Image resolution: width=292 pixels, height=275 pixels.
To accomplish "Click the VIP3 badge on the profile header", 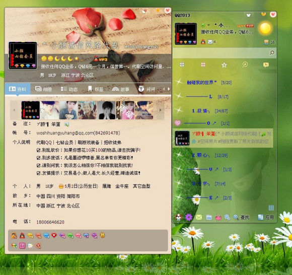I will click(100, 59).
